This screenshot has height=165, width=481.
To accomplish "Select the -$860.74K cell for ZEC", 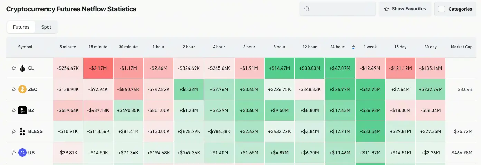I will tap(128, 89).
